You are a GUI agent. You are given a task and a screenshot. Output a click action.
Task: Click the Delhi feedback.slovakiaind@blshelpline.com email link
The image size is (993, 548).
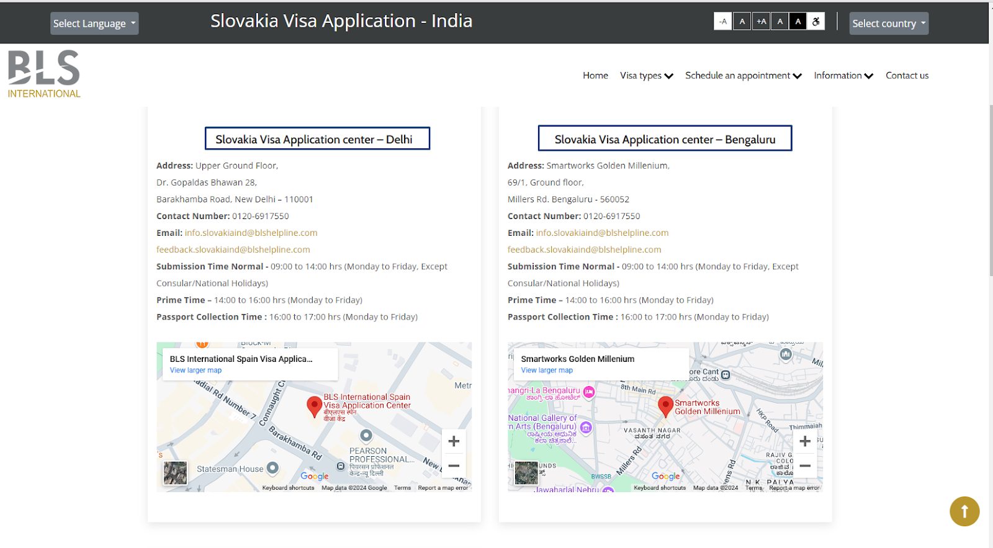click(x=233, y=249)
